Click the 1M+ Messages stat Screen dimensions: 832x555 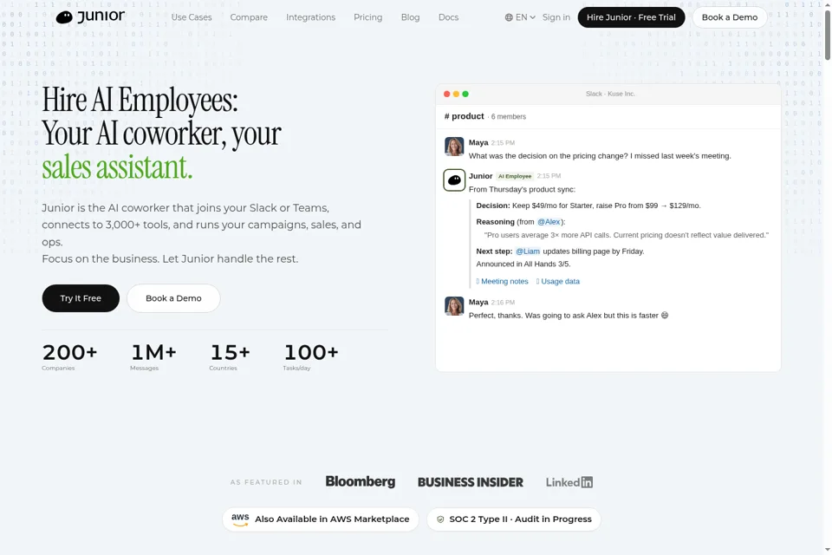click(153, 357)
